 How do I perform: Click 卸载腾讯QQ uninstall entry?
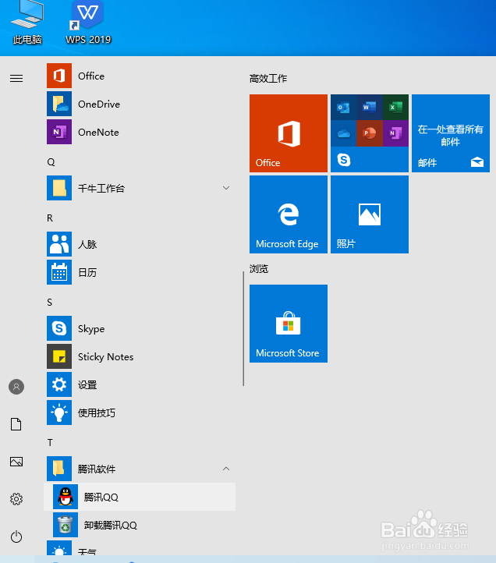pyautogui.click(x=140, y=525)
